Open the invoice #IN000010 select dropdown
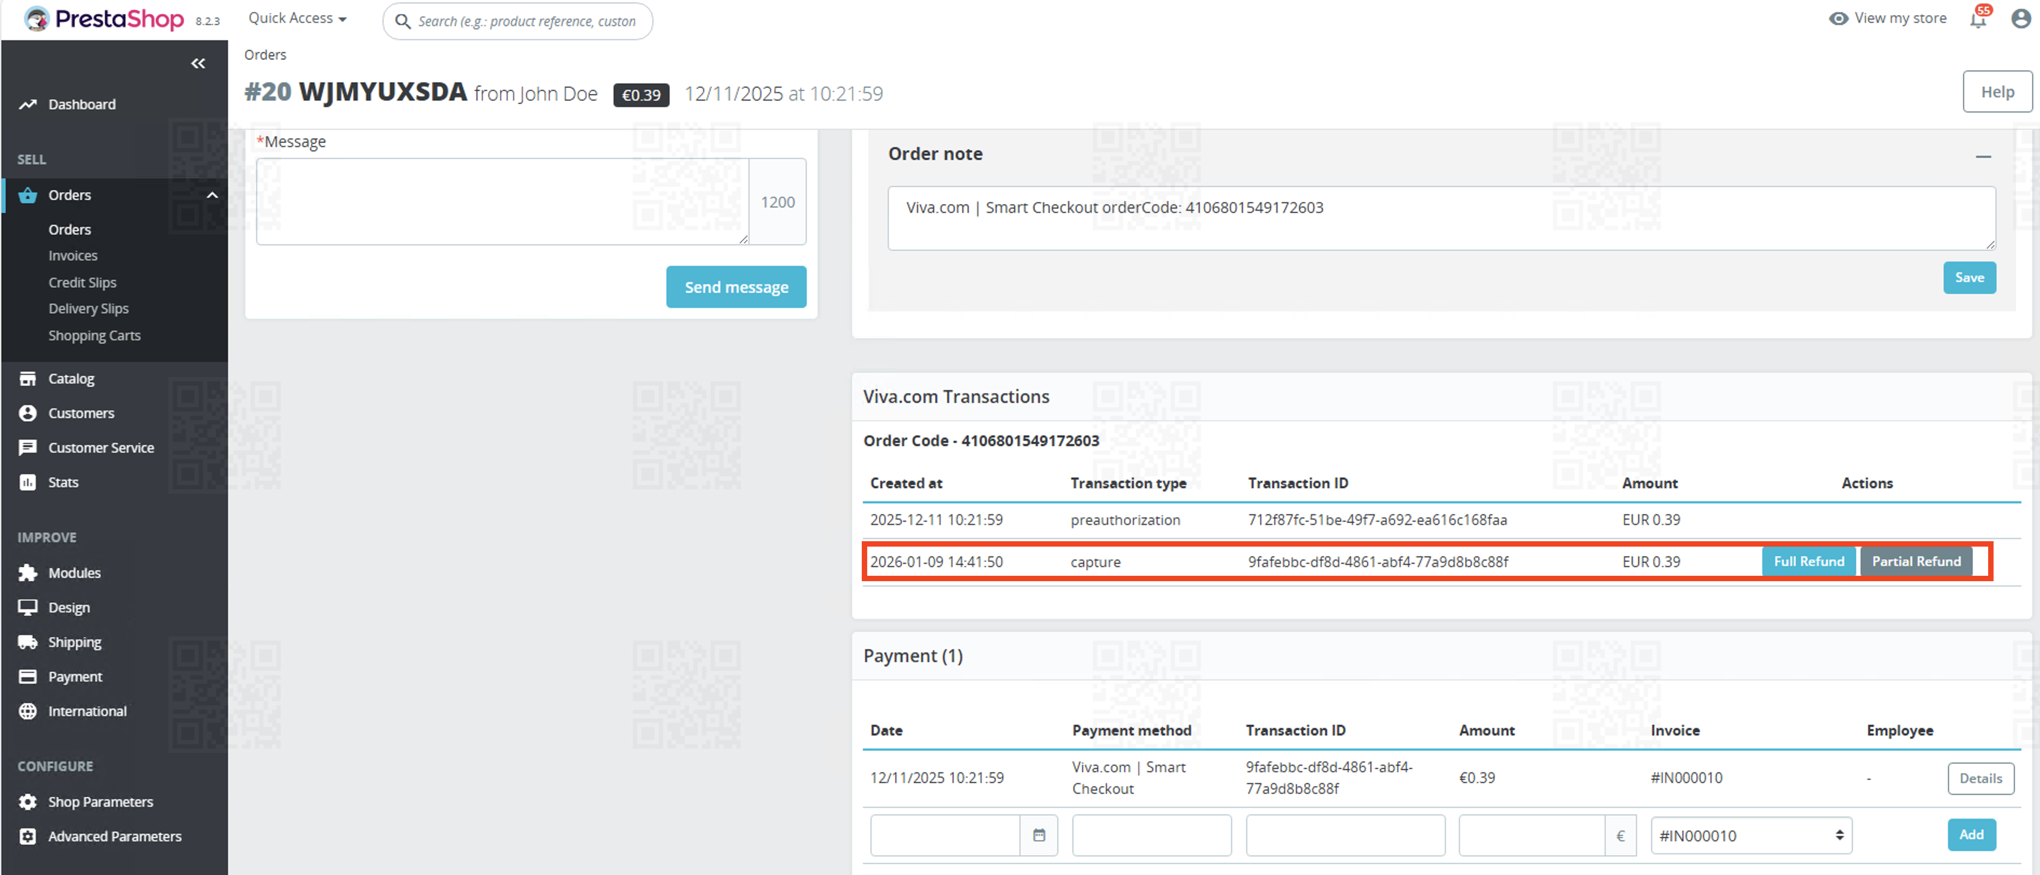2040x875 pixels. (x=1751, y=834)
